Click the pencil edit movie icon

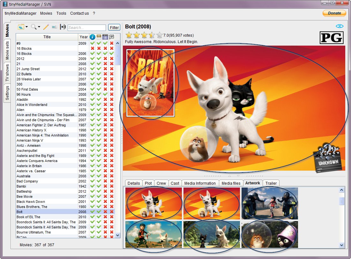coord(46,27)
